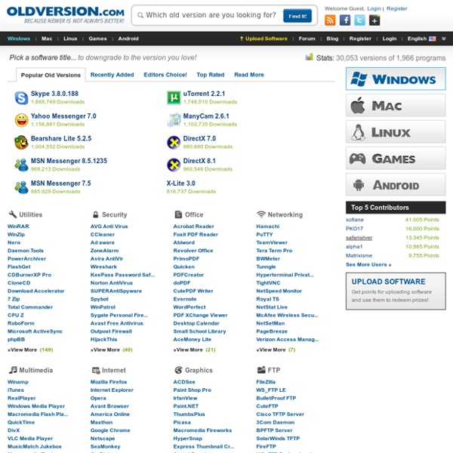Viewport: 453px width, 453px height.
Task: Open the Twitter icon in header
Action: 359,20
